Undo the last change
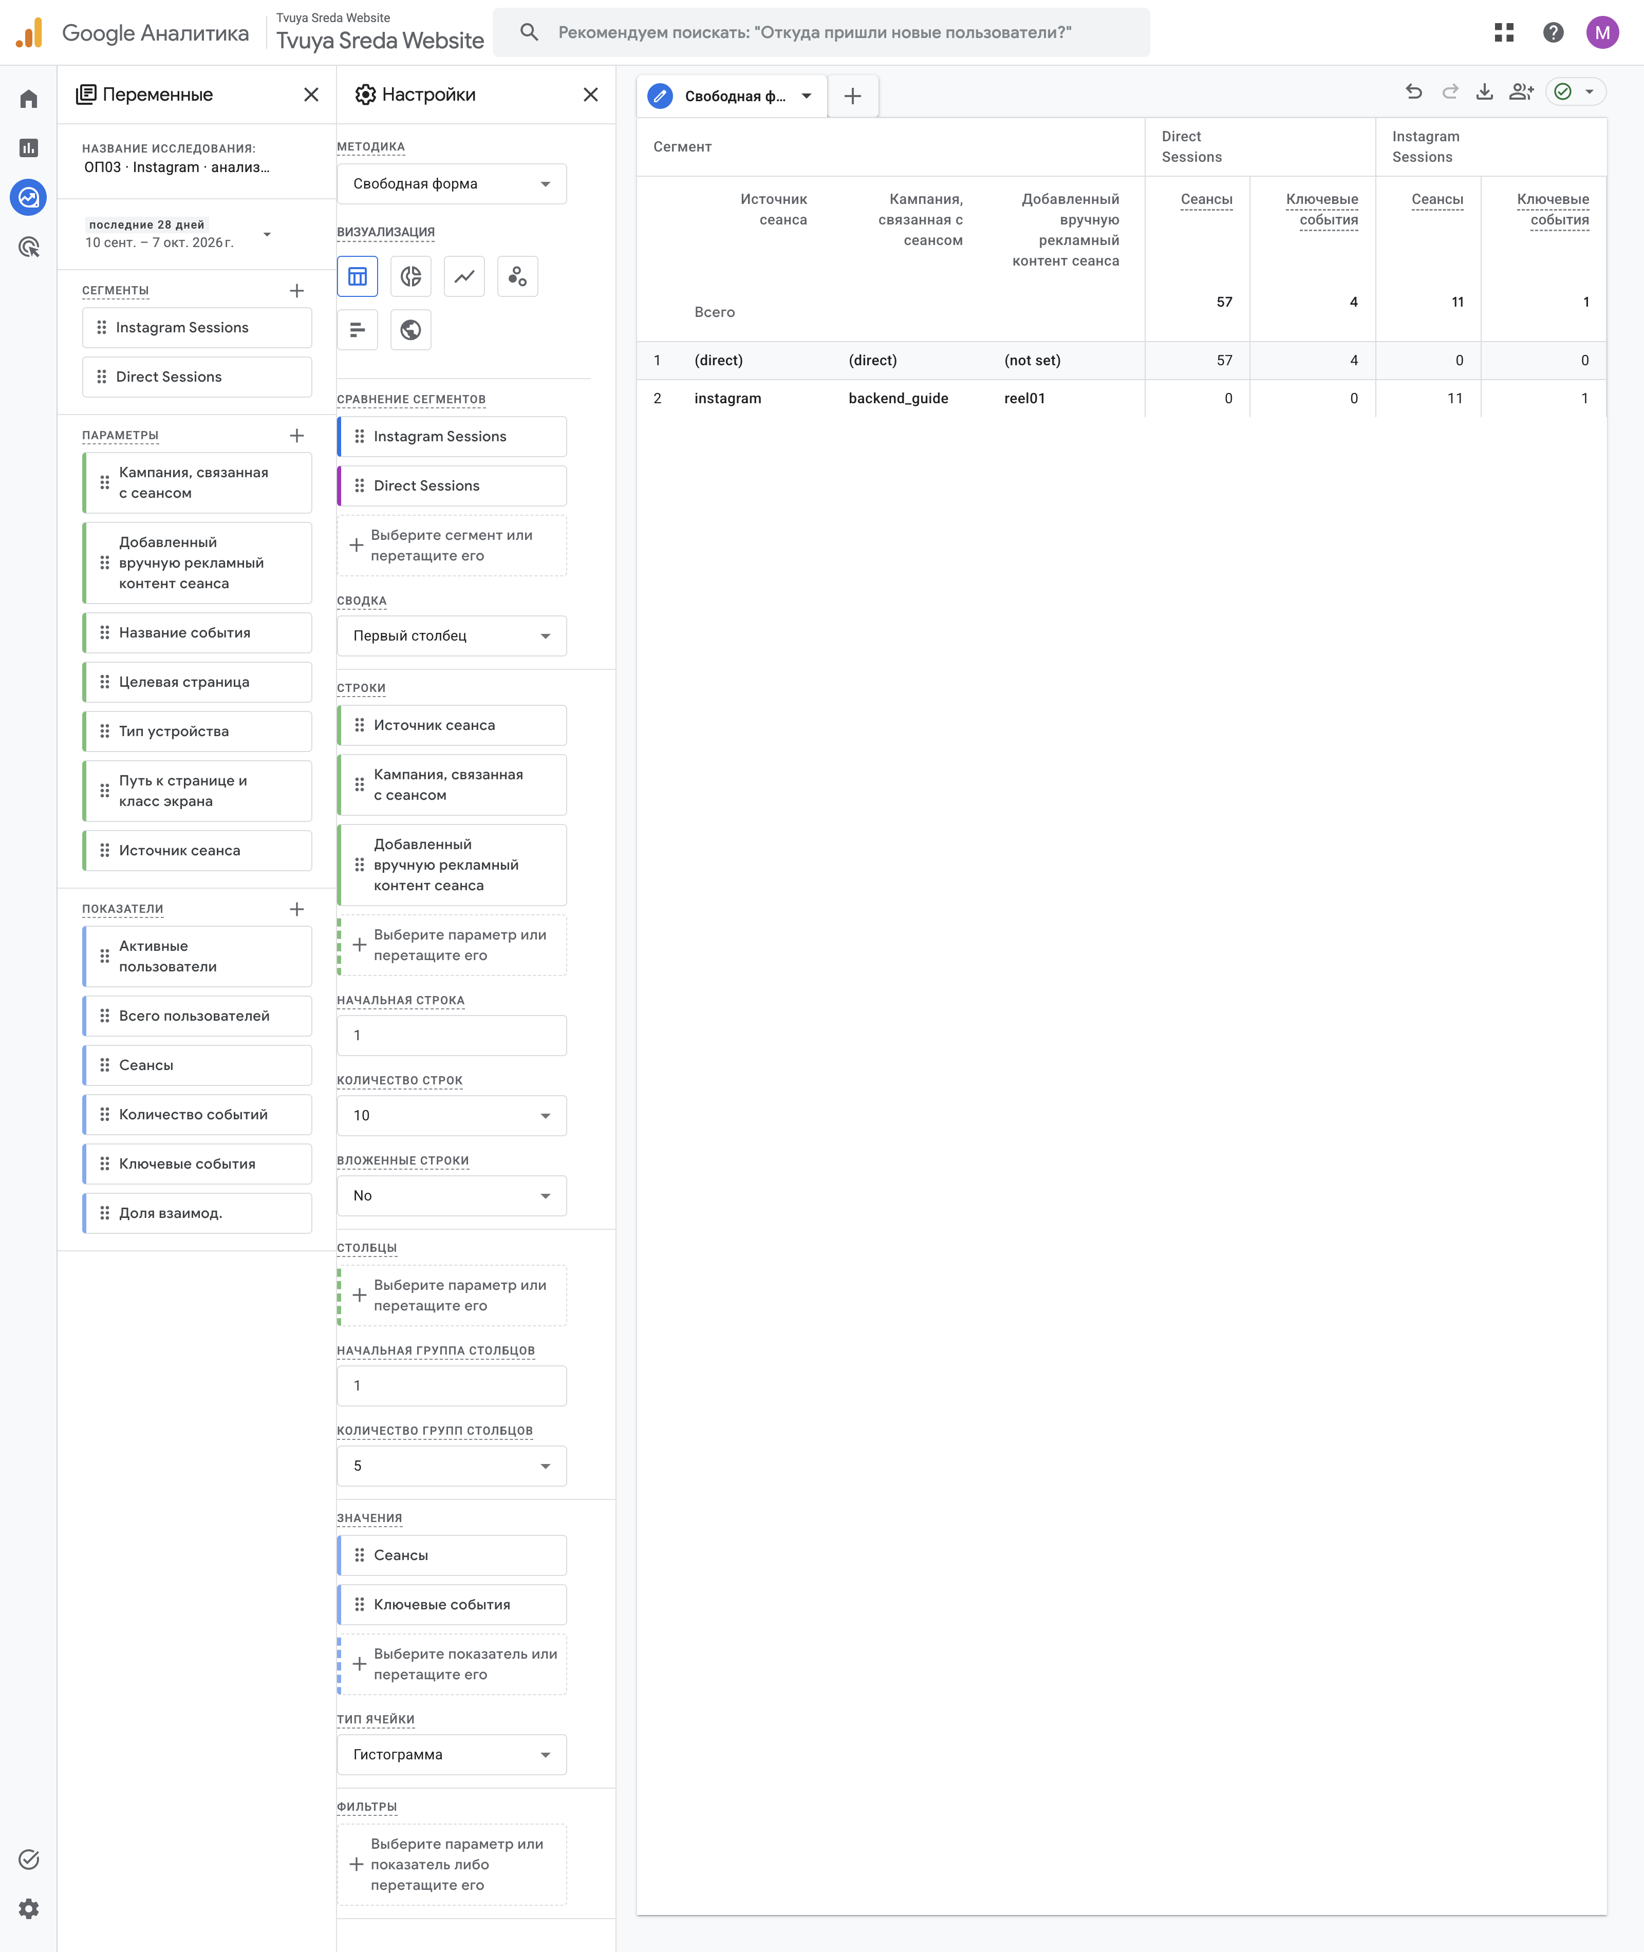Viewport: 1644px width, 1952px height. pos(1414,91)
